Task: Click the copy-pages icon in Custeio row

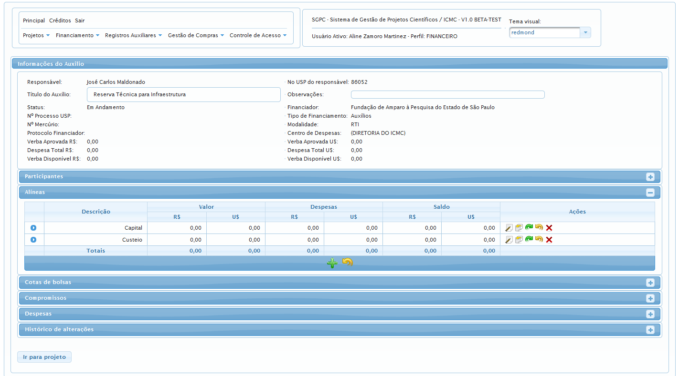Action: 519,240
